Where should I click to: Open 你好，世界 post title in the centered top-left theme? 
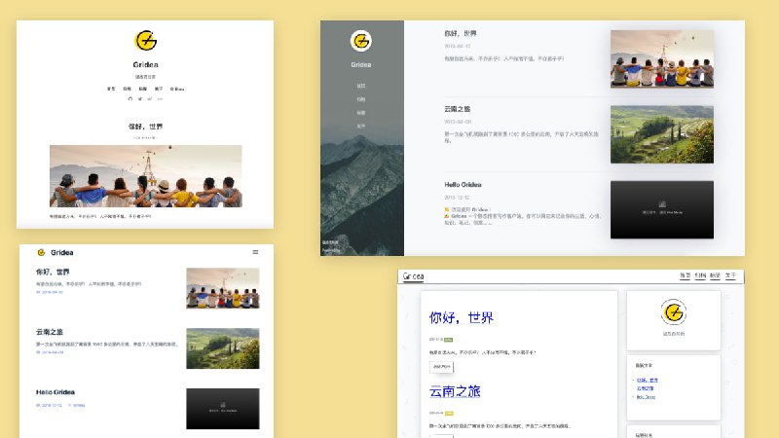point(145,127)
